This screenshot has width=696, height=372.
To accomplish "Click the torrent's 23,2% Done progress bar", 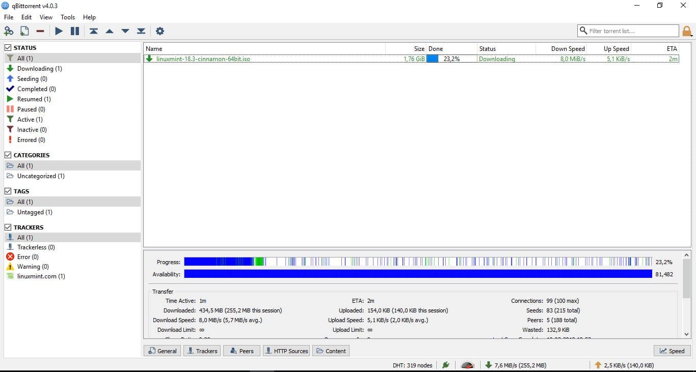I will (451, 59).
